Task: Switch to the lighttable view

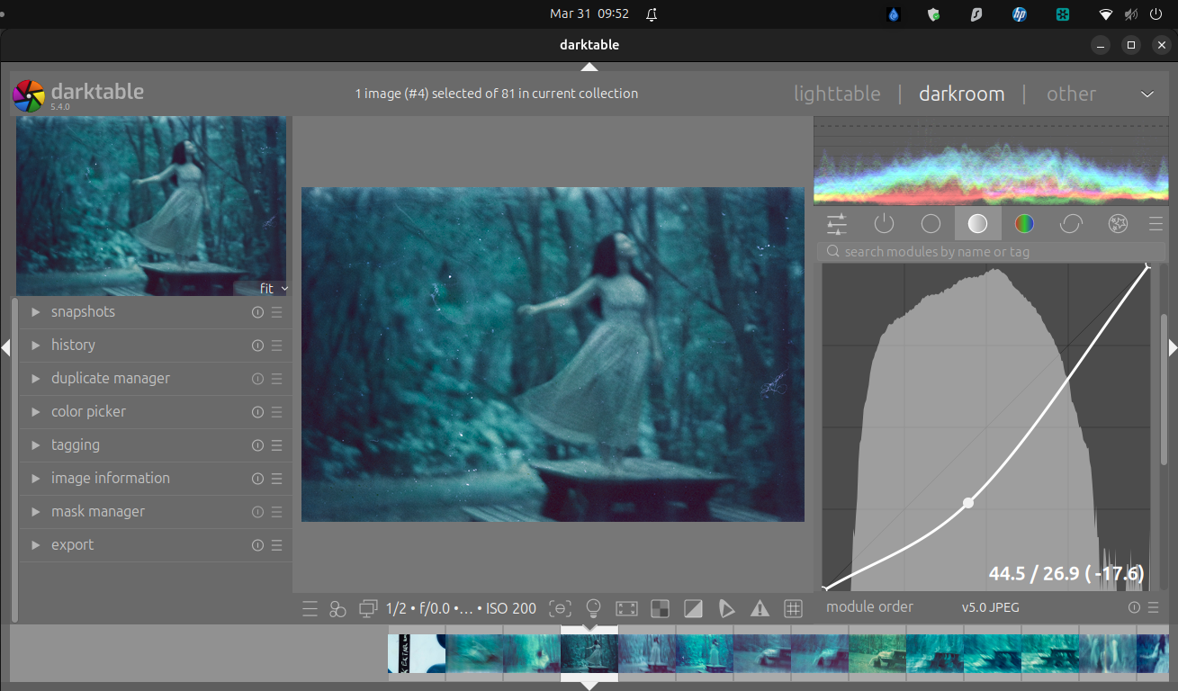Action: (837, 94)
